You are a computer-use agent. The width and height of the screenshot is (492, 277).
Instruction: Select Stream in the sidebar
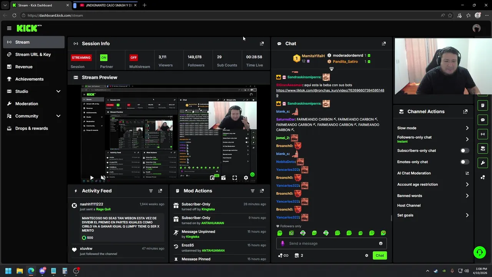click(34, 42)
